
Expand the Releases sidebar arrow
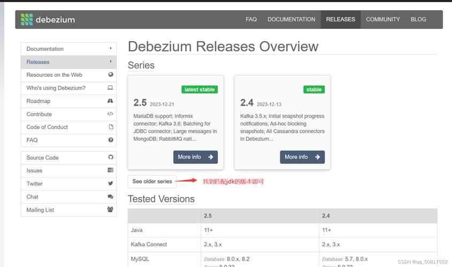click(x=111, y=61)
